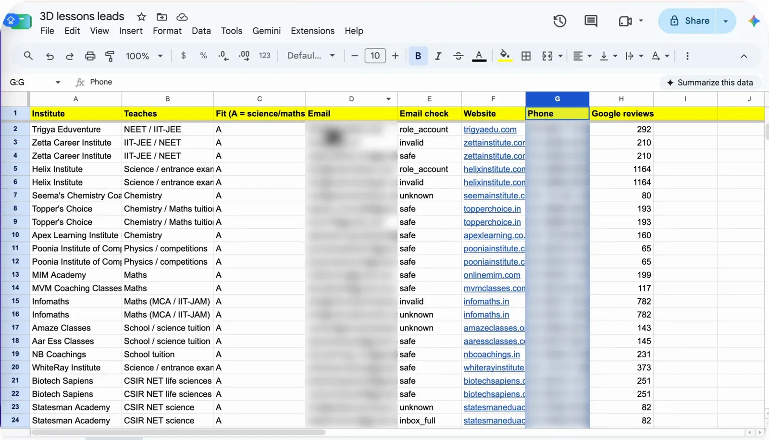Viewport: 769px width, 440px height.
Task: Open the vertical align dropdown
Action: (608, 56)
